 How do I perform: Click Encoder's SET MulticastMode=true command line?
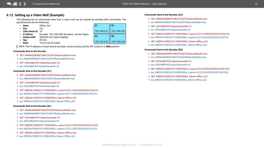(x=48, y=55)
